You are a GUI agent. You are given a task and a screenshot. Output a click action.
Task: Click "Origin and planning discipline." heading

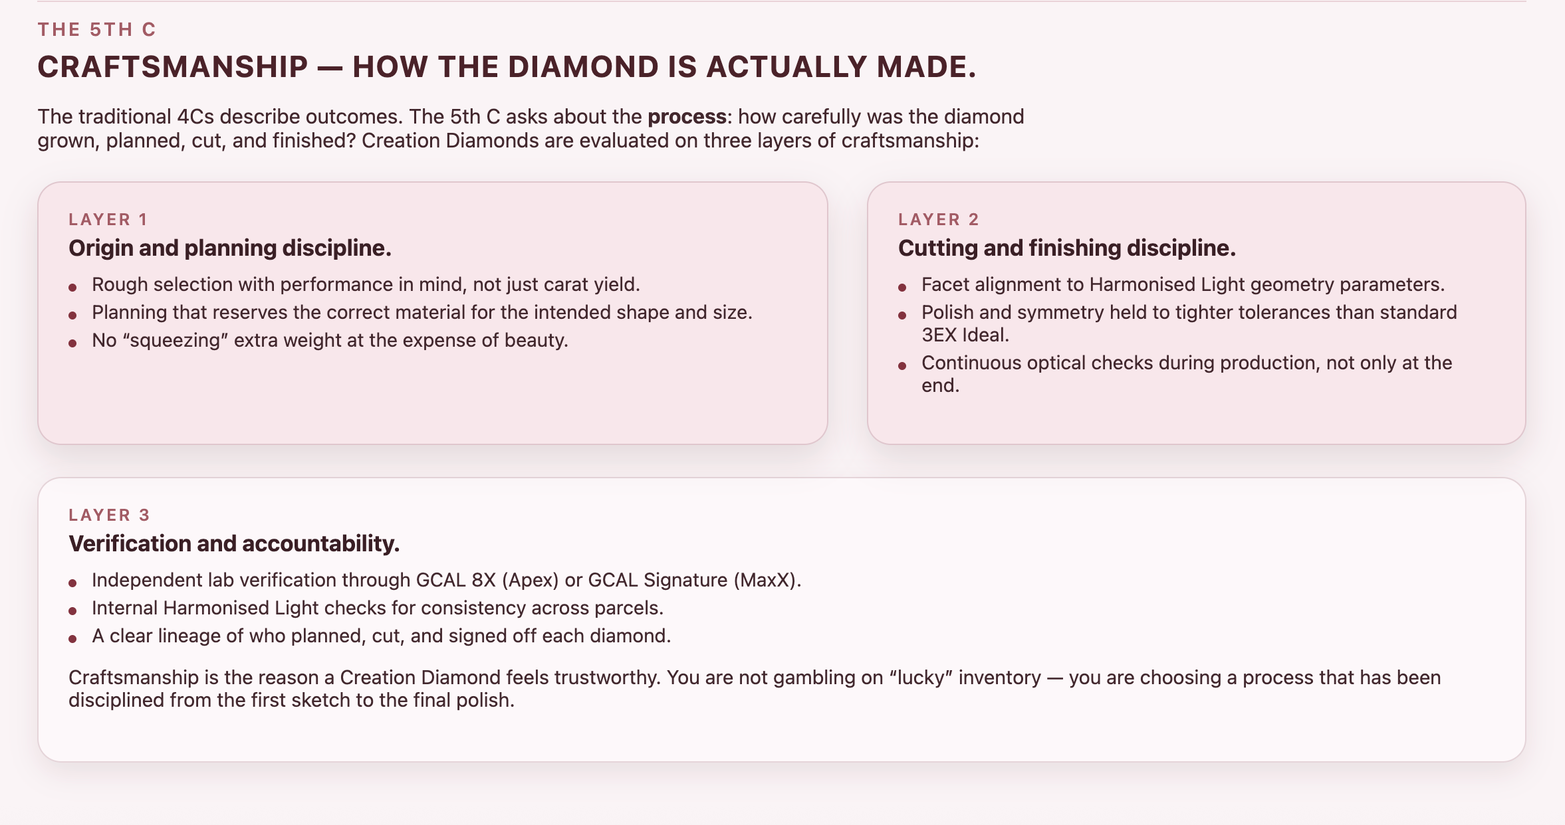click(230, 248)
